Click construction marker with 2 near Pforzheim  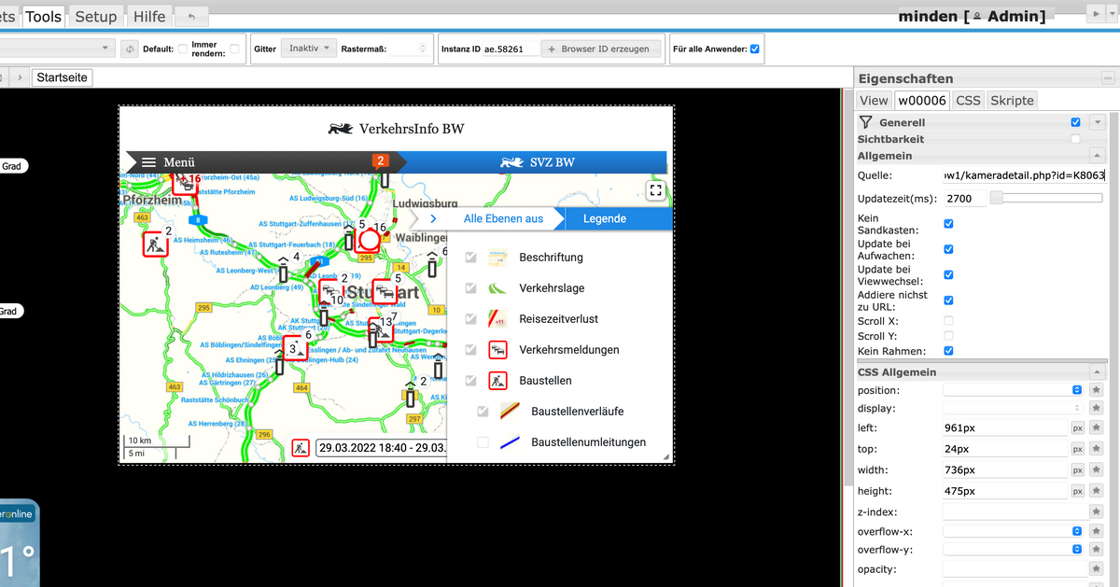pyautogui.click(x=155, y=245)
